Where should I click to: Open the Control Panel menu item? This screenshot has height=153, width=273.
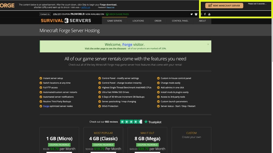coord(180,21)
